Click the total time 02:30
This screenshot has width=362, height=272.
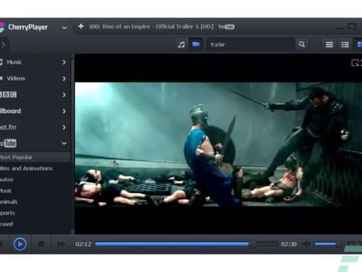288,244
